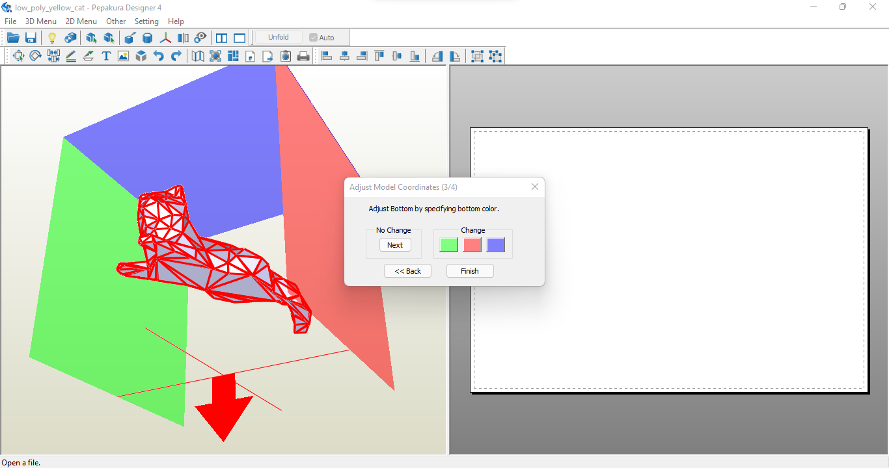889x468 pixels.
Task: Choose the green swatch as bottom color
Action: click(449, 245)
